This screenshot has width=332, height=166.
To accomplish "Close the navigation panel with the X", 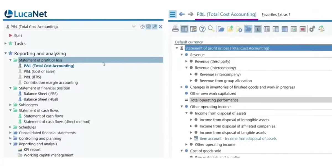I will (x=160, y=27).
